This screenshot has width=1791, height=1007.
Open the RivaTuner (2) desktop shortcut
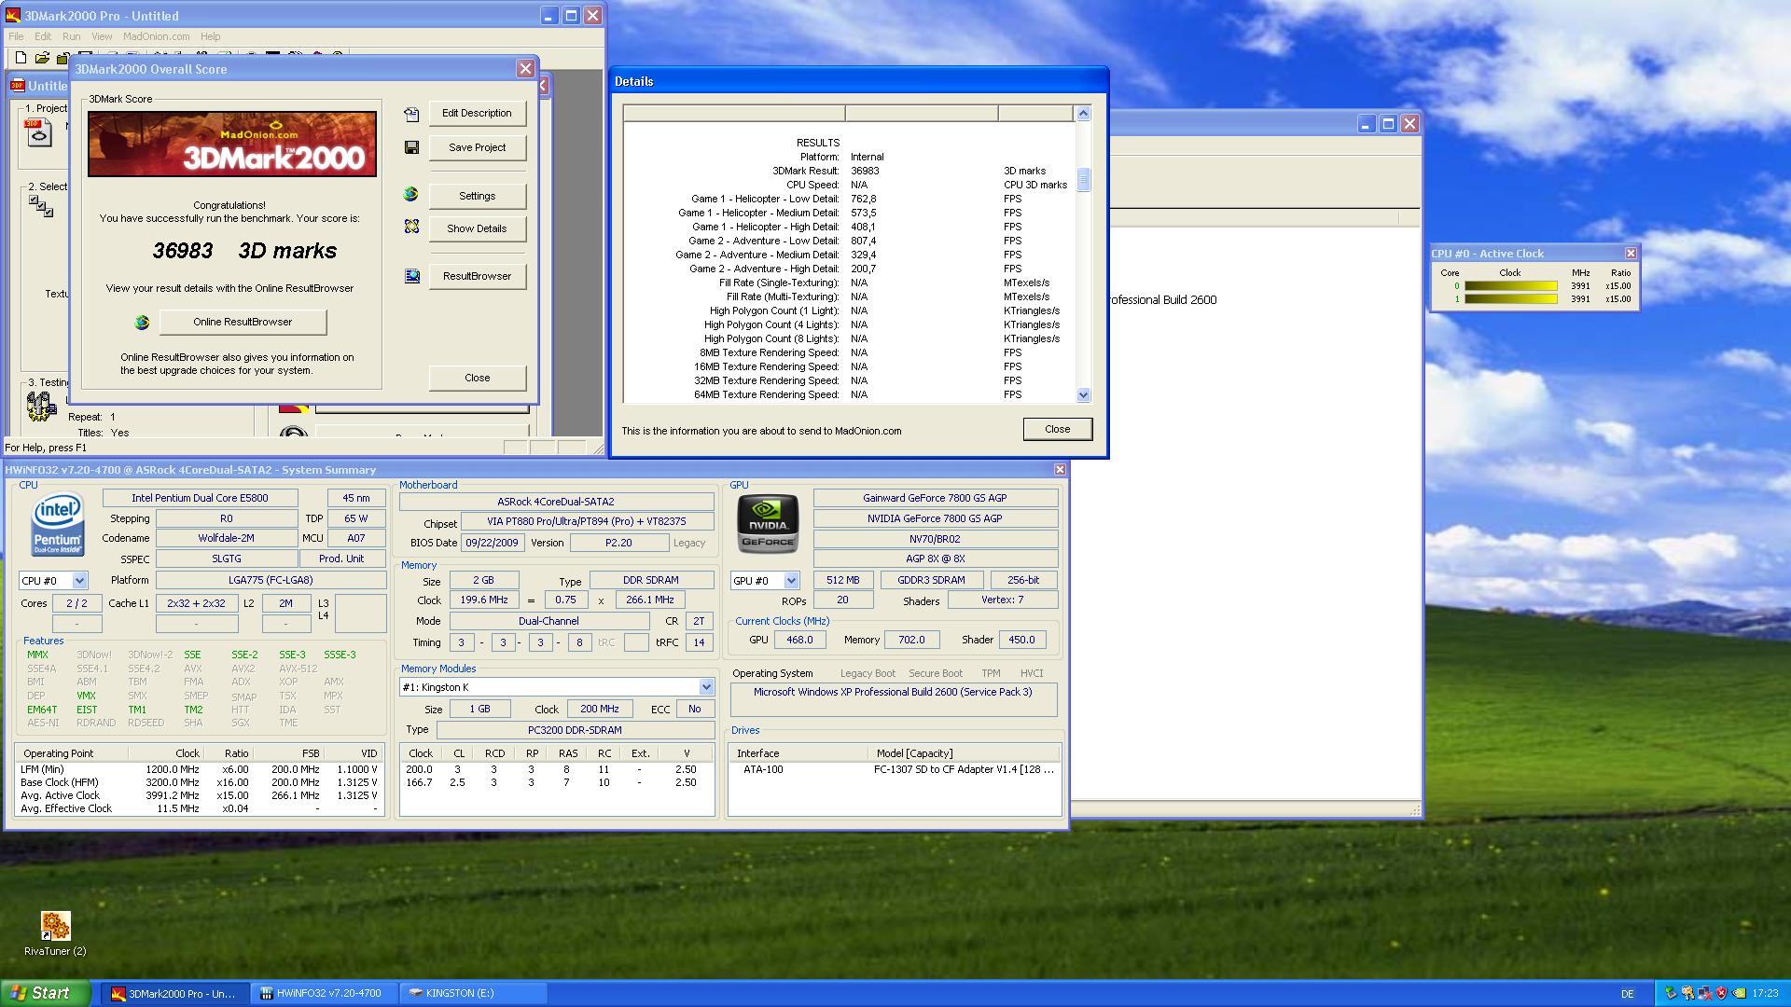(55, 933)
